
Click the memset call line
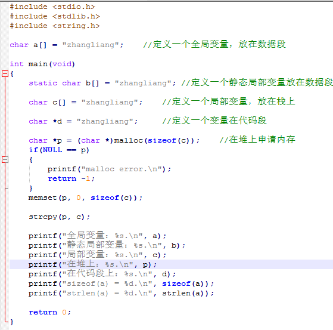click(85, 198)
